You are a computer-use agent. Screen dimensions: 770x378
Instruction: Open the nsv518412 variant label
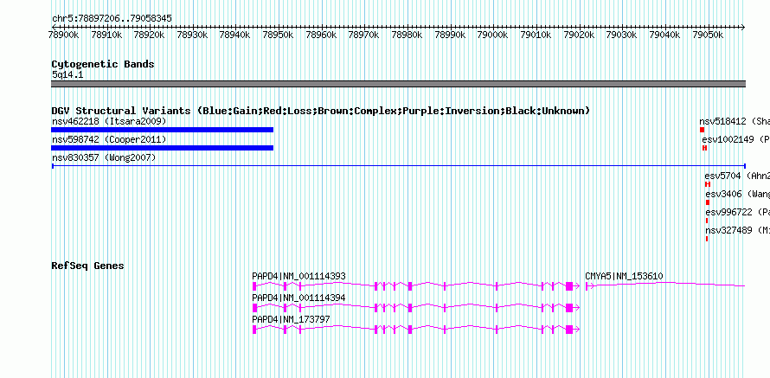click(735, 121)
